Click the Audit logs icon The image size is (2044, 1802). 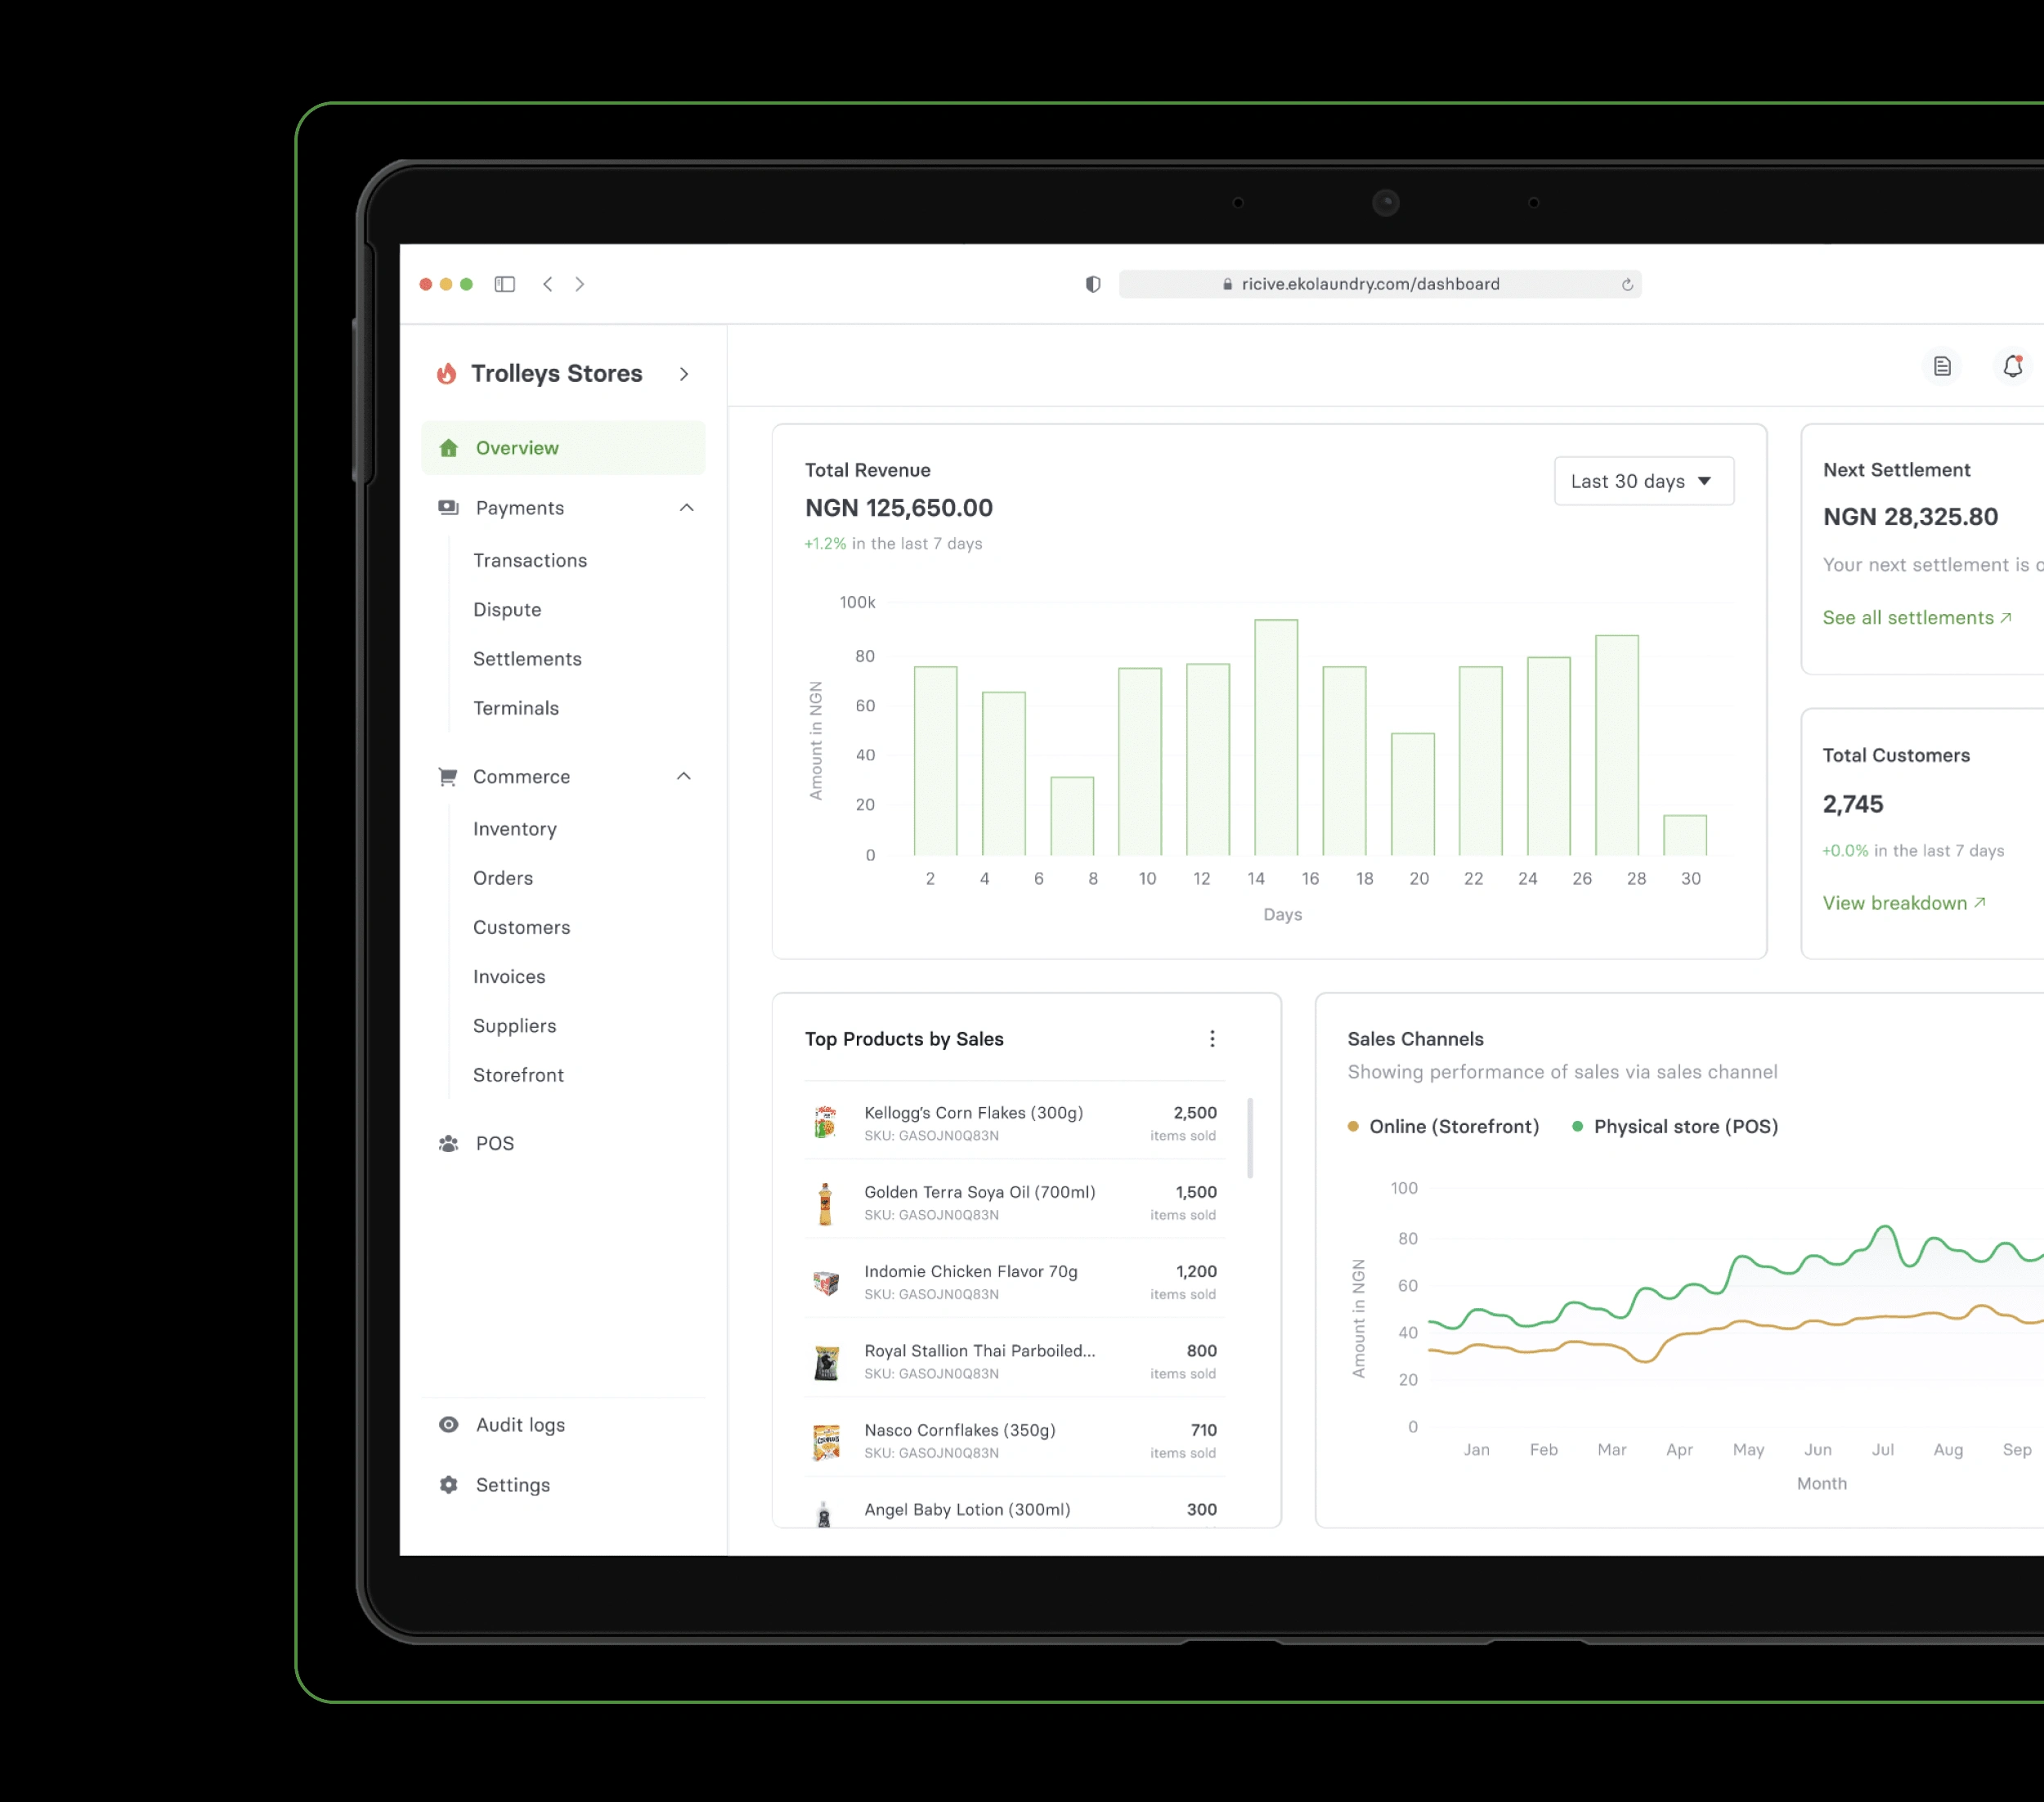pos(449,1424)
